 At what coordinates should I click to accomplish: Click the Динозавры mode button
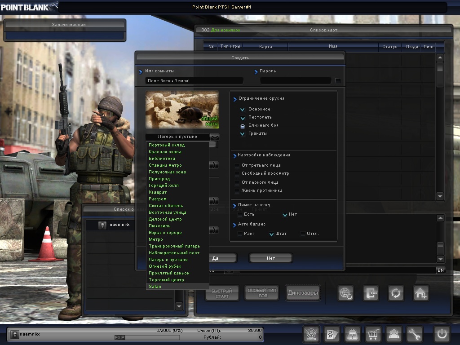click(x=303, y=293)
